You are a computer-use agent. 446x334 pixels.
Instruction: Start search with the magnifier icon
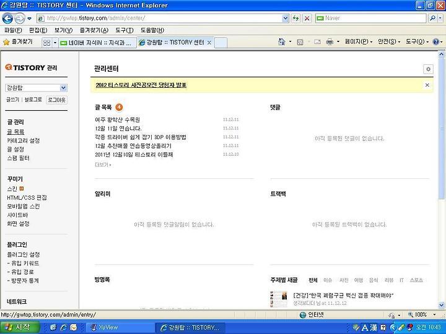(432, 18)
